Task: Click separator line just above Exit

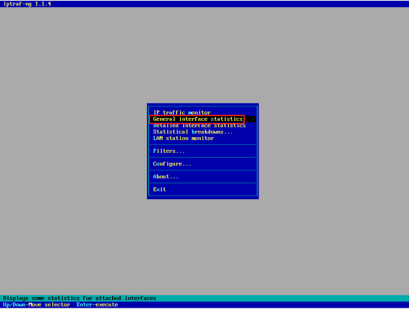Action: point(203,183)
